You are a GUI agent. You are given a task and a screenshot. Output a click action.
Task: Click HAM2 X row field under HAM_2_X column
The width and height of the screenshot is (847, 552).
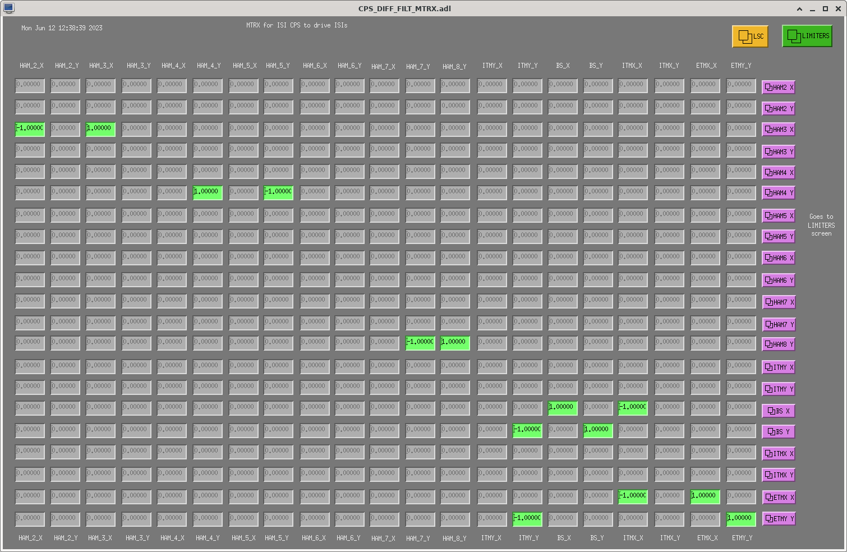pos(30,85)
